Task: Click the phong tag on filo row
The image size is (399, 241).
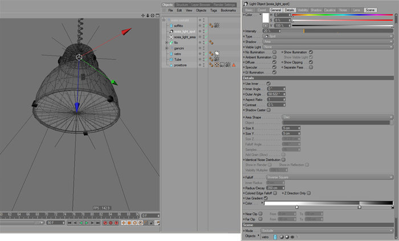Action: pos(211,43)
